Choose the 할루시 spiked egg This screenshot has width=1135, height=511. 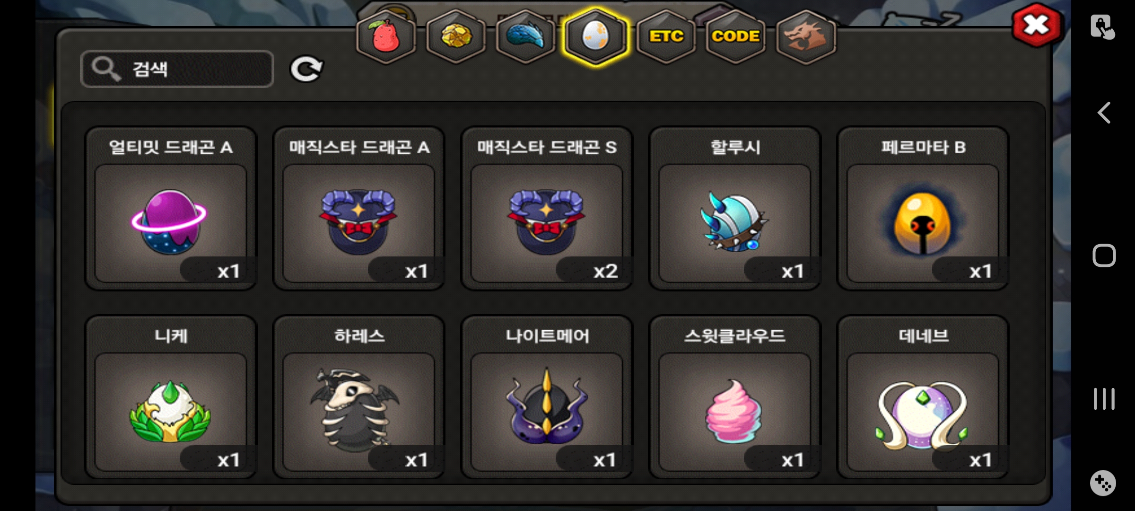pyautogui.click(x=734, y=208)
